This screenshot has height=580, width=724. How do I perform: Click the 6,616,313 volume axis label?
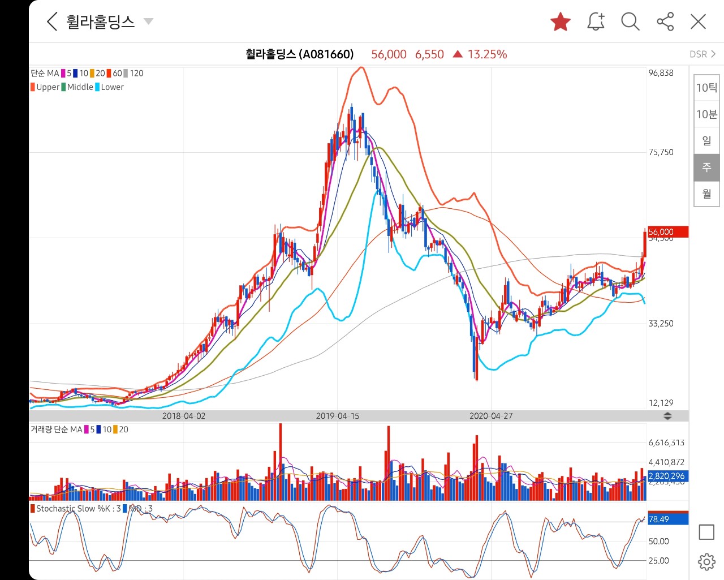coord(666,442)
